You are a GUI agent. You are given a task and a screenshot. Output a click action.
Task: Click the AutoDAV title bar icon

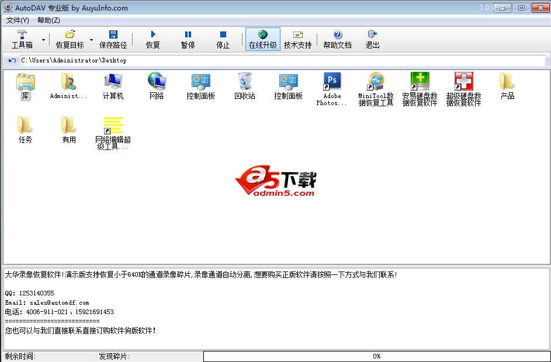pos(8,8)
